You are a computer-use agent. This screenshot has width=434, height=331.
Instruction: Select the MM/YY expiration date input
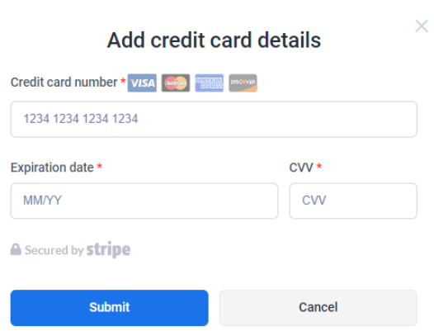coord(144,201)
